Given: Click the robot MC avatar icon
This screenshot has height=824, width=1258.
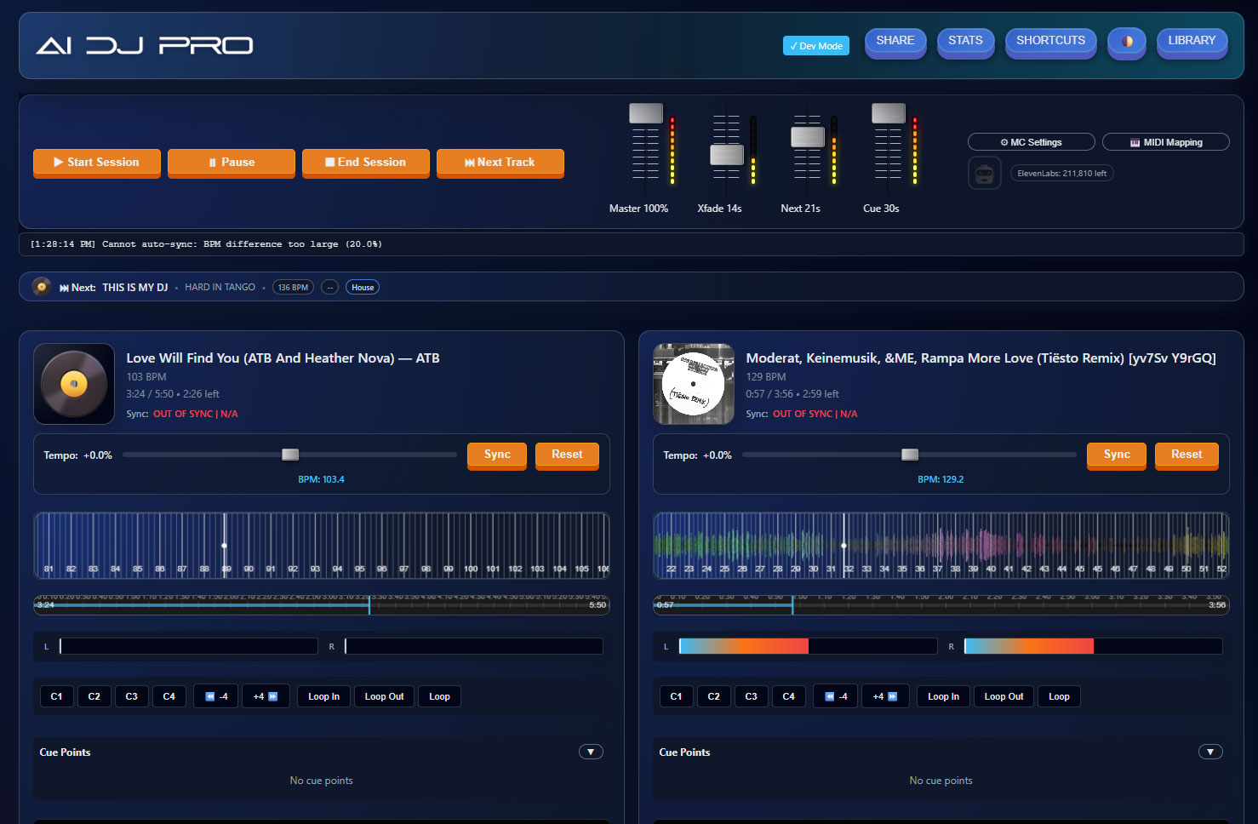Looking at the screenshot, I should [x=984, y=174].
